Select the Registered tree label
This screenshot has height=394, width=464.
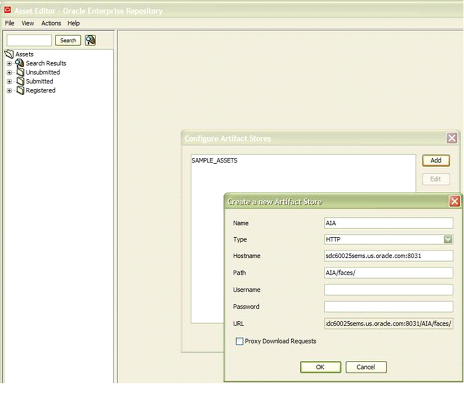tap(40, 90)
